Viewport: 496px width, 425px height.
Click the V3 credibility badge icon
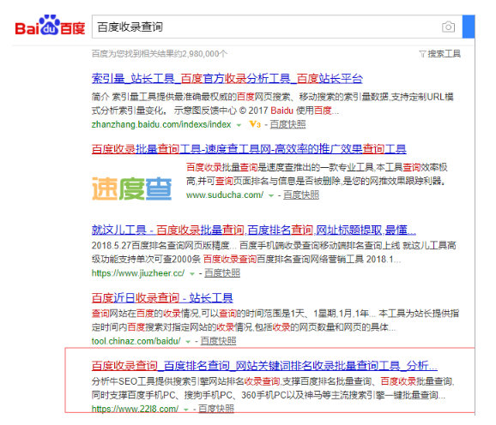(x=255, y=124)
